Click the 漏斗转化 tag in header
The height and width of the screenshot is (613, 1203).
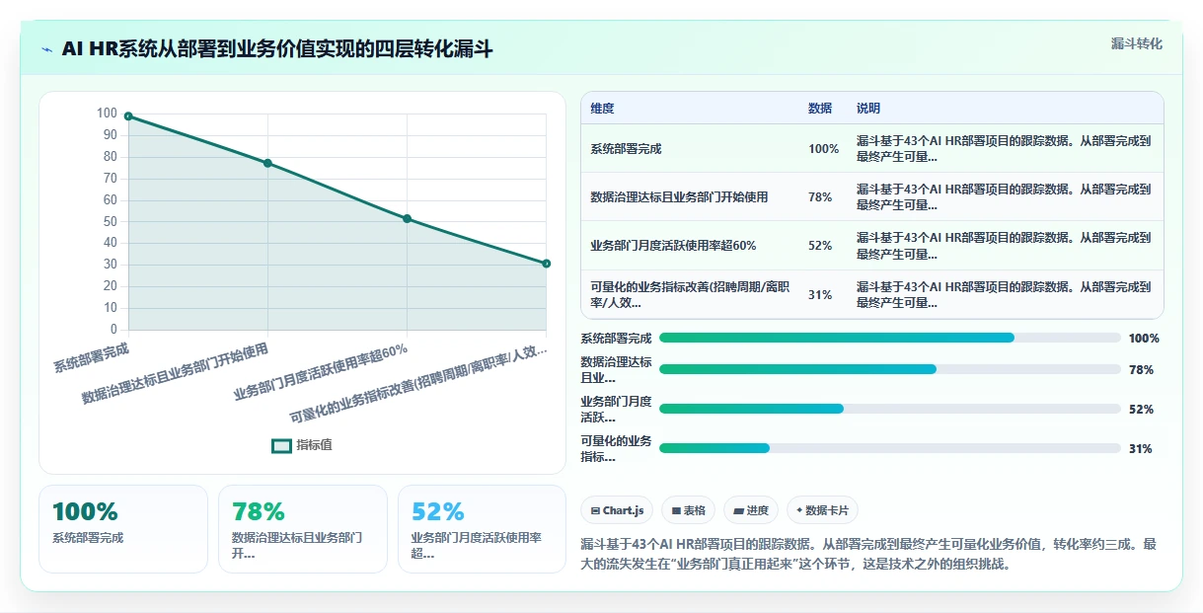[1137, 43]
